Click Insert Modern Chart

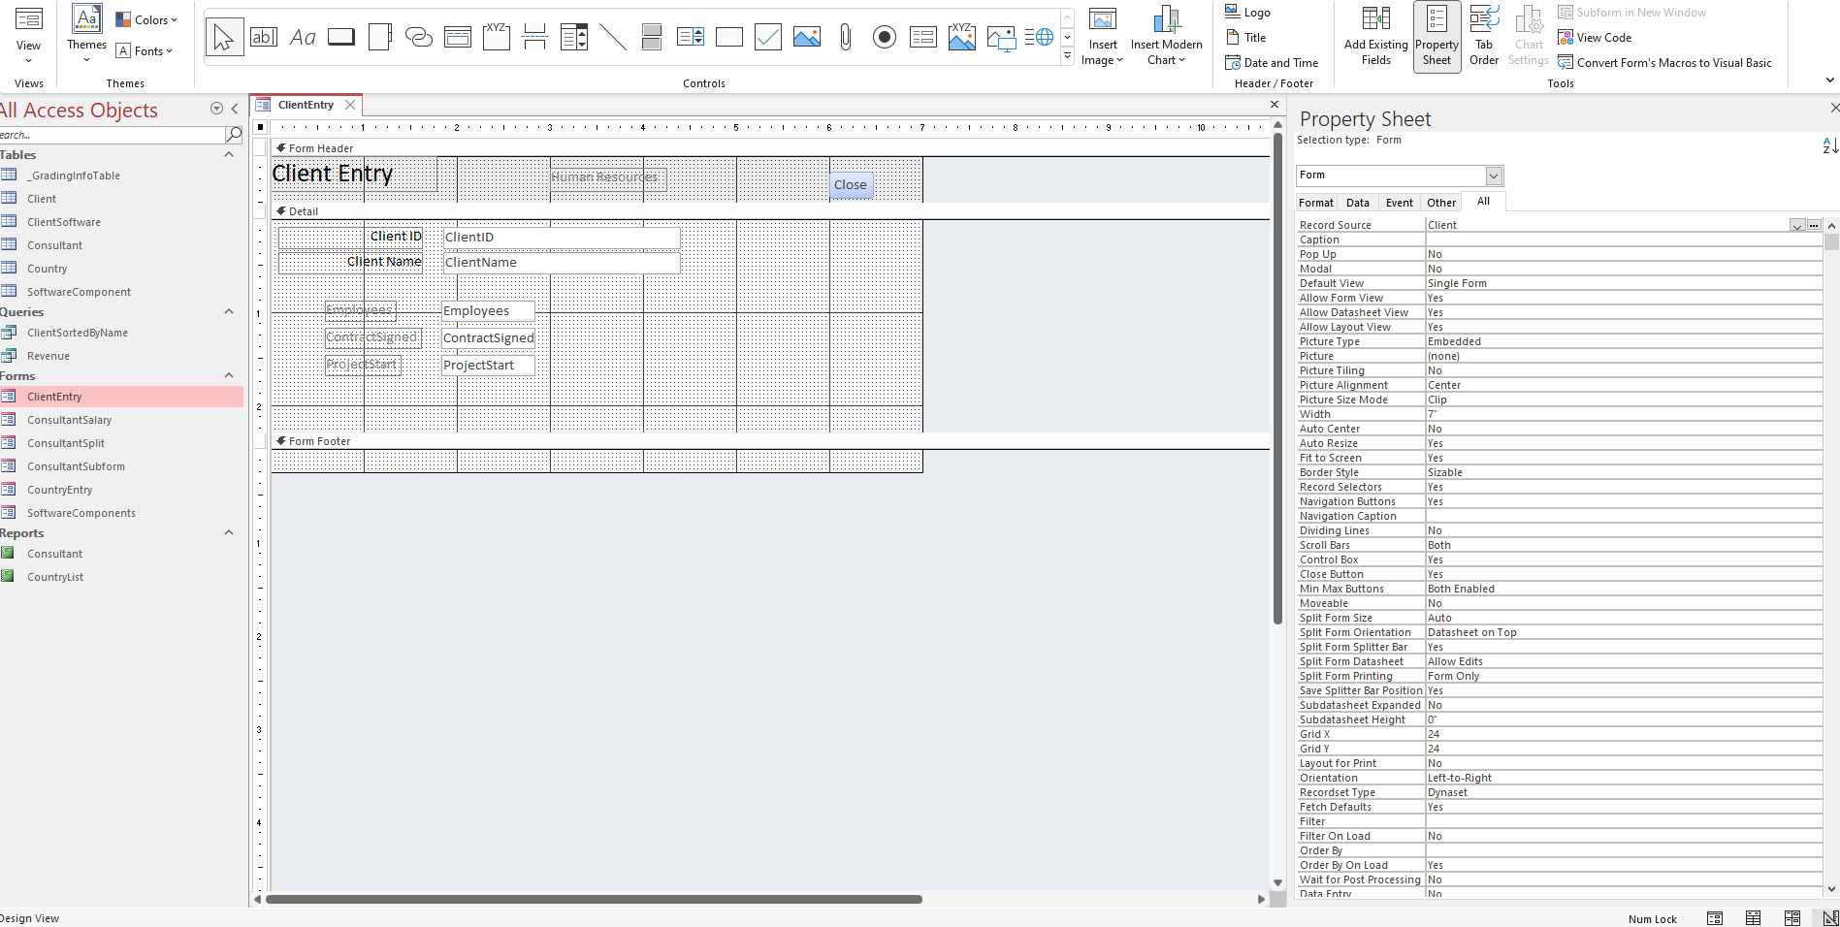[x=1166, y=37]
